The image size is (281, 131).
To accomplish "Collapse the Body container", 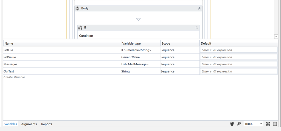I will tap(200, 8).
